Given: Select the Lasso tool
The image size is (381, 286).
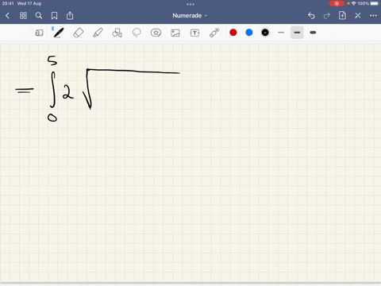Looking at the screenshot, I should click(137, 33).
